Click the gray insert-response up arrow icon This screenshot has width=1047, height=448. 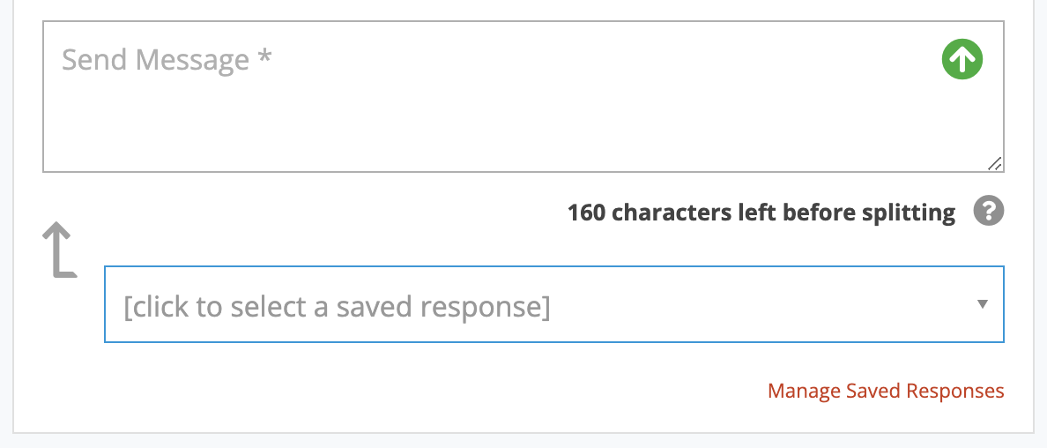coord(59,250)
